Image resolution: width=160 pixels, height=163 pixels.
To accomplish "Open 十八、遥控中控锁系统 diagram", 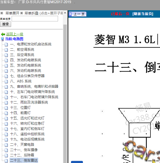I will [27, 134].
